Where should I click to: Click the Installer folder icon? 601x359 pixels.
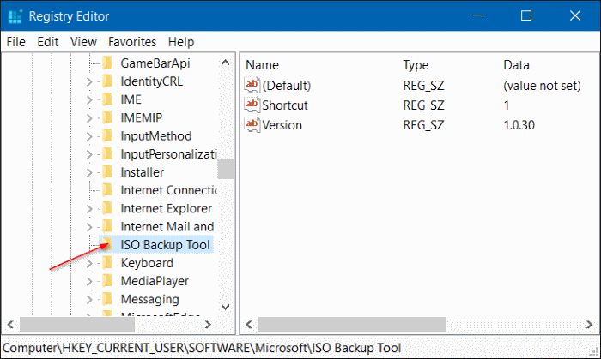click(107, 172)
